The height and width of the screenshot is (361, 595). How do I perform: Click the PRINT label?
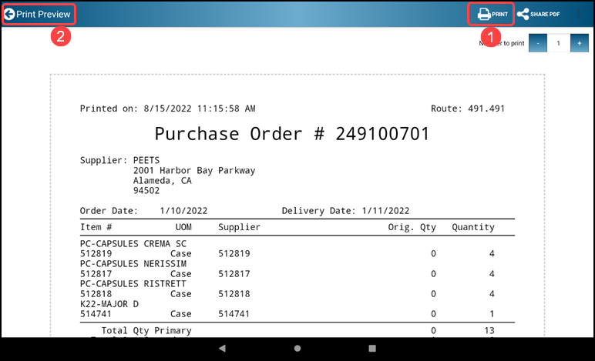(x=499, y=15)
